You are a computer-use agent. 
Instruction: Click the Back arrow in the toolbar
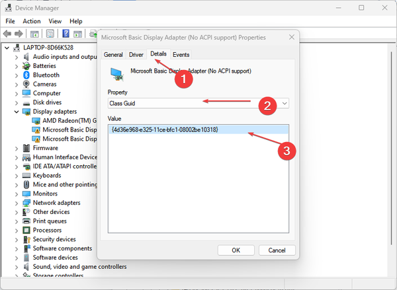click(x=7, y=34)
